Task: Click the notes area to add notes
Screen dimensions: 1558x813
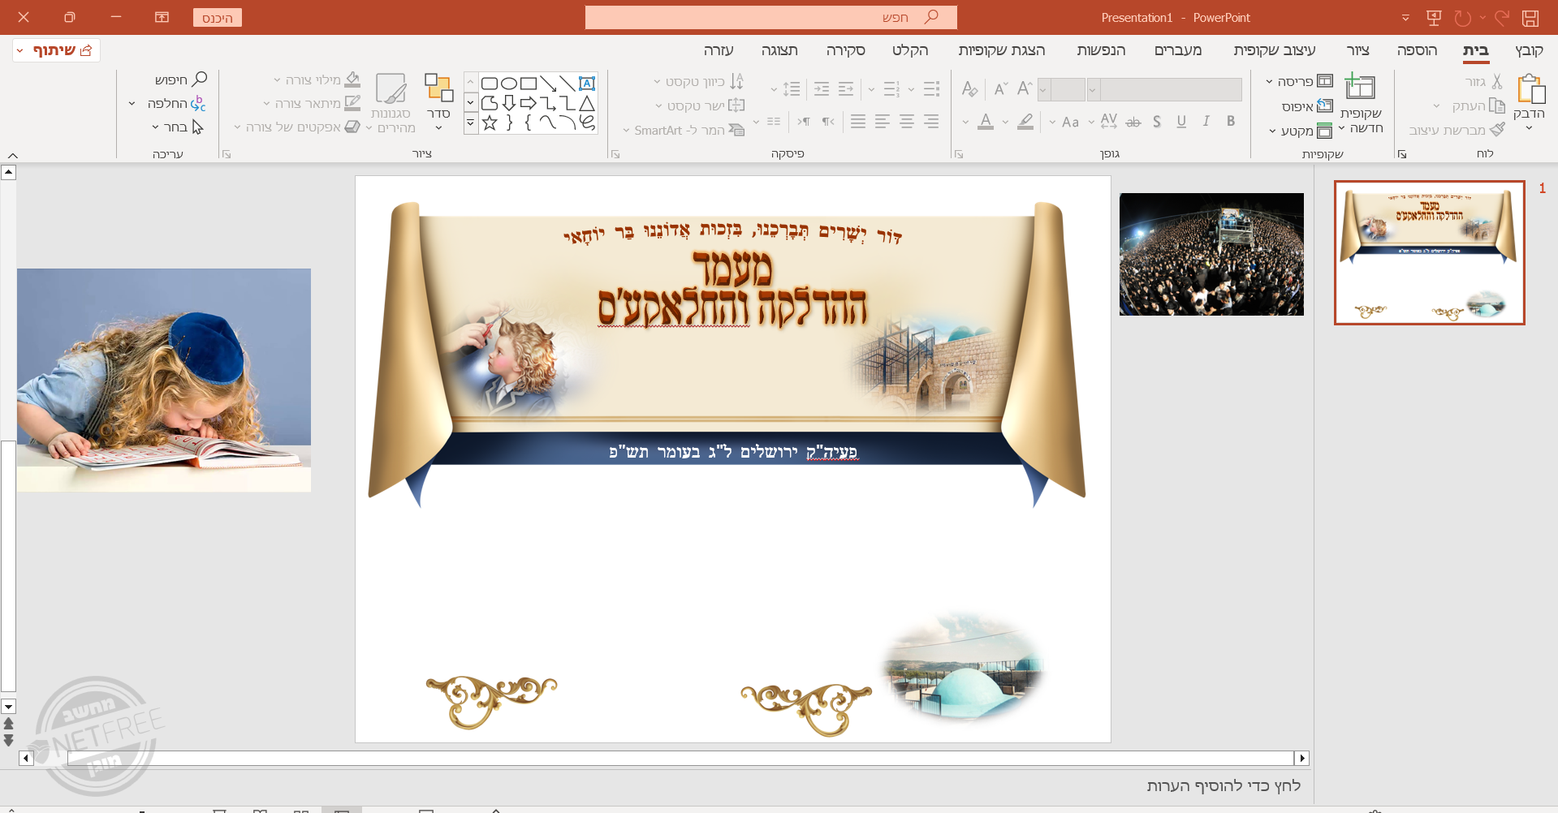Action: pyautogui.click(x=1224, y=785)
